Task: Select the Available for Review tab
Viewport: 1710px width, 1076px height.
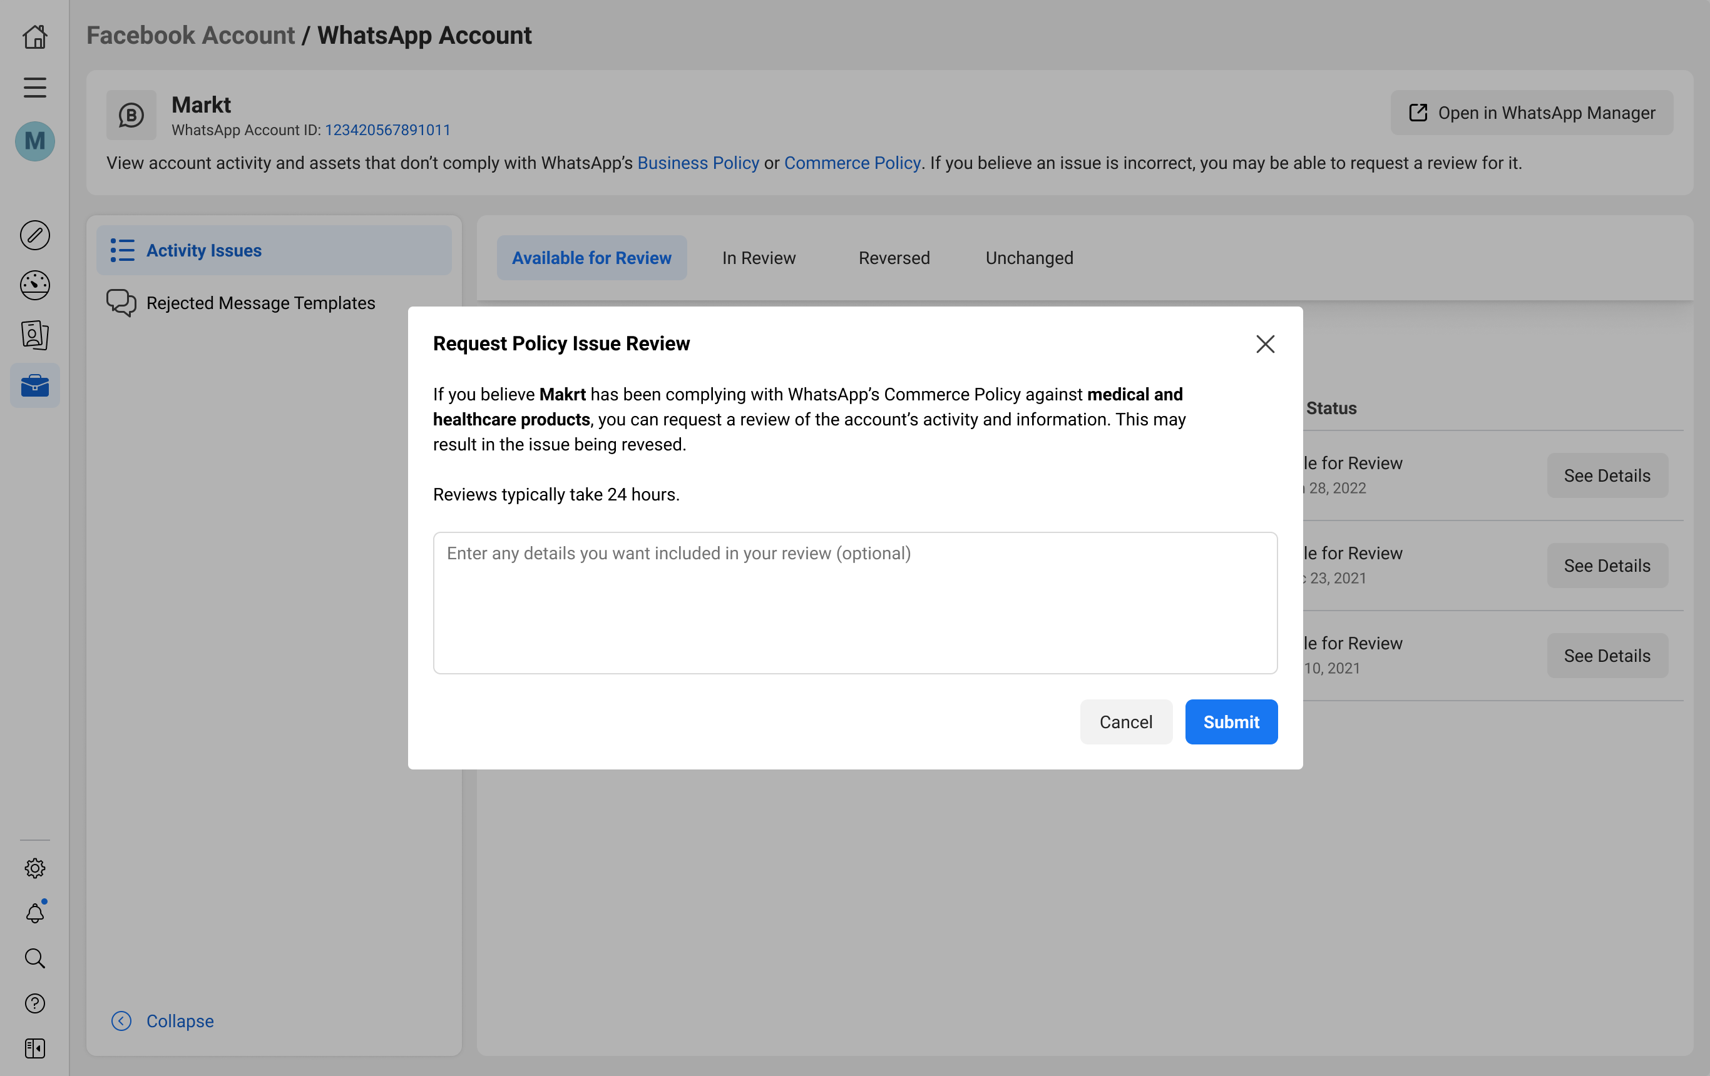Action: point(591,258)
